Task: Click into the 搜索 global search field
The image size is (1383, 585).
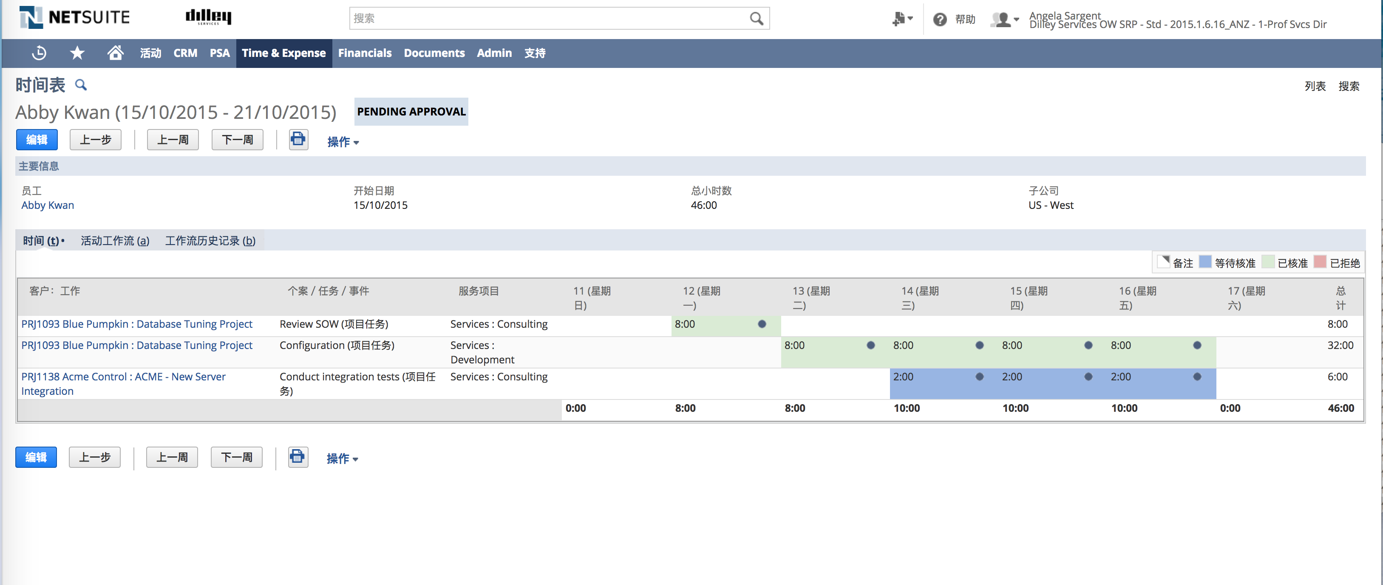Action: 547,19
